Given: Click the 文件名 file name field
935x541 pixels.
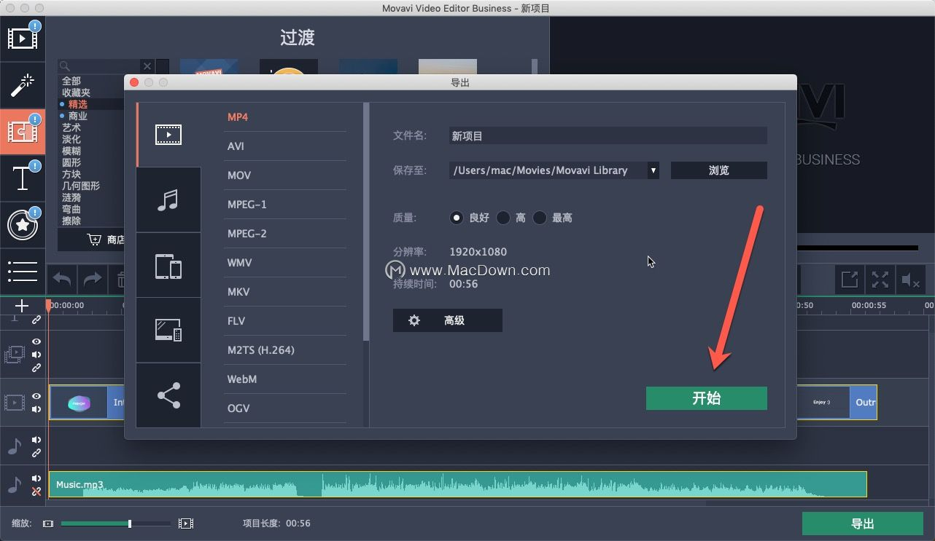Looking at the screenshot, I should click(x=608, y=135).
